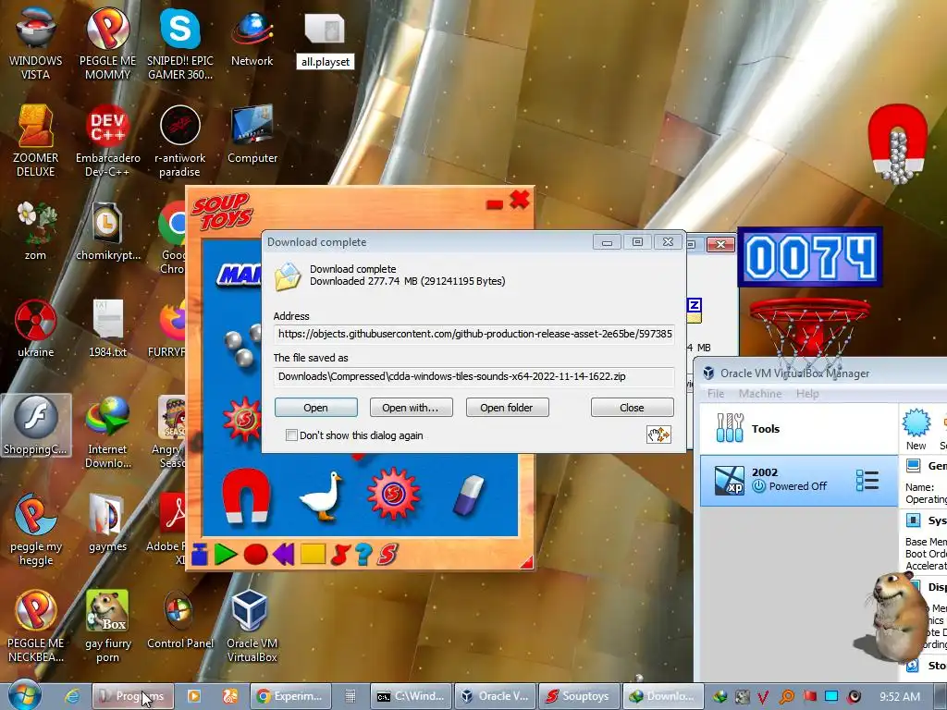Click the purple rewind arrows in Souptoys
This screenshot has width=947, height=710.
click(283, 554)
